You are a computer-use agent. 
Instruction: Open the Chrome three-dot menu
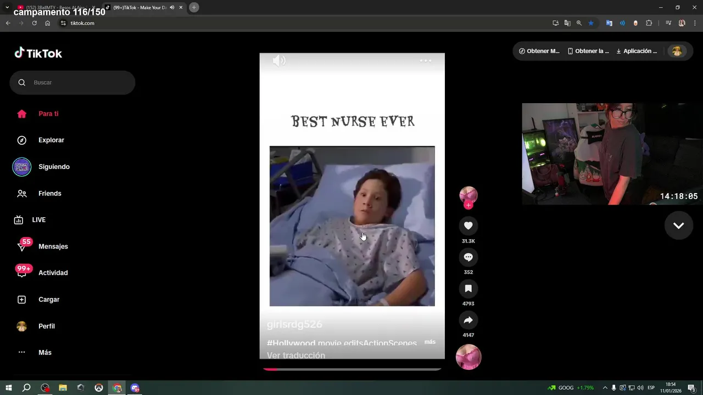694,23
